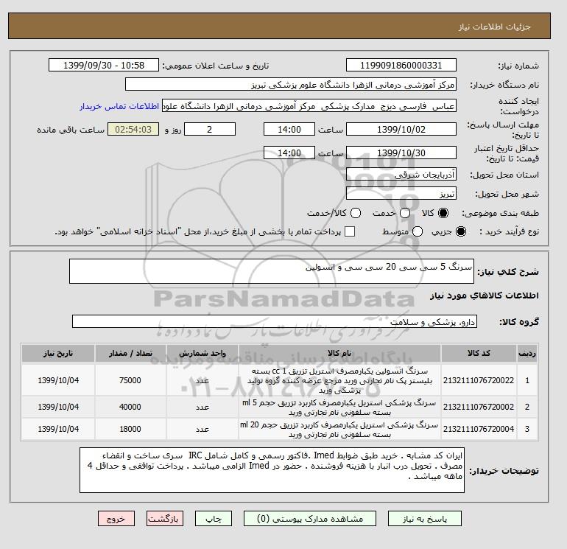Select the کالا radio button

coord(443,213)
